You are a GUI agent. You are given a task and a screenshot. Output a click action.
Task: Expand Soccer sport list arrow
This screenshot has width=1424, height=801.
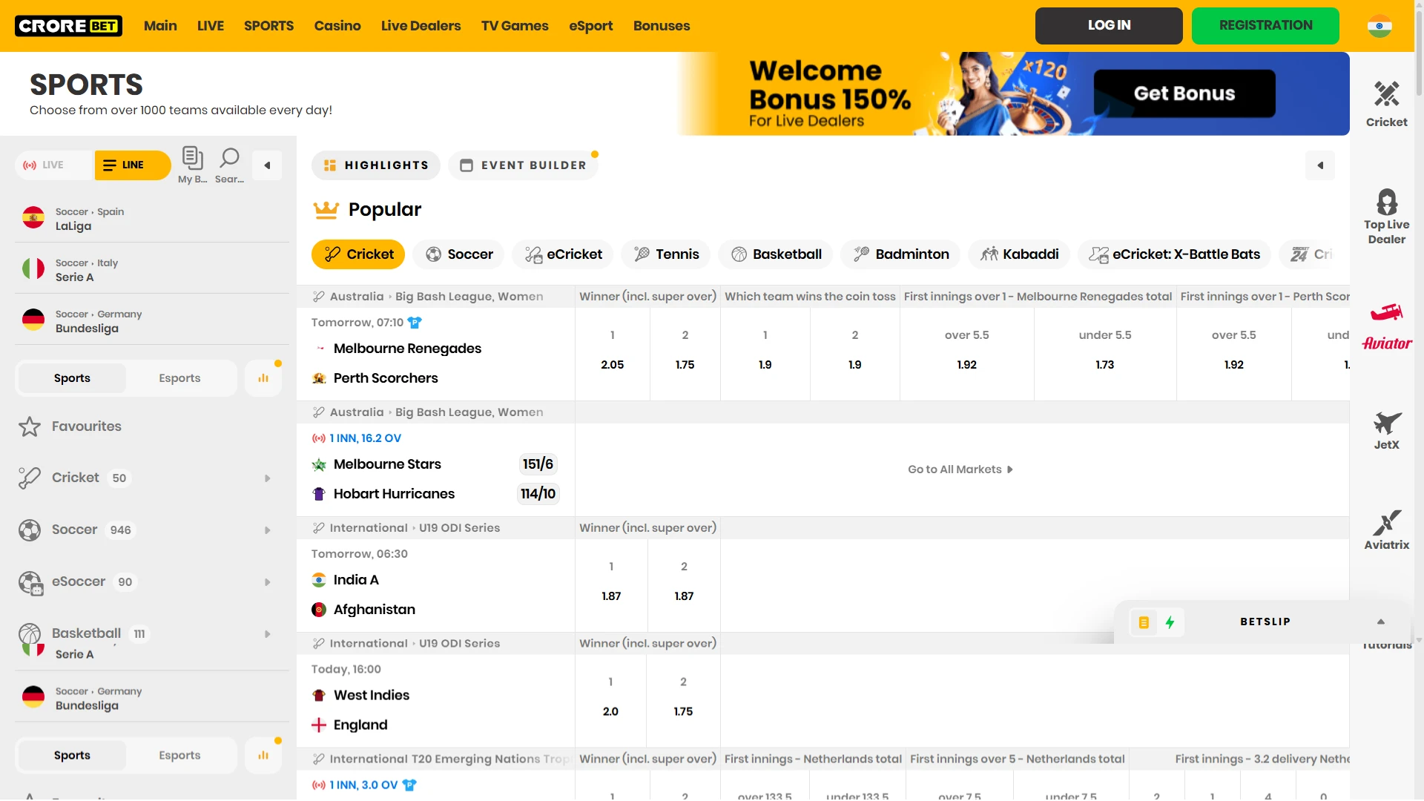pos(268,530)
